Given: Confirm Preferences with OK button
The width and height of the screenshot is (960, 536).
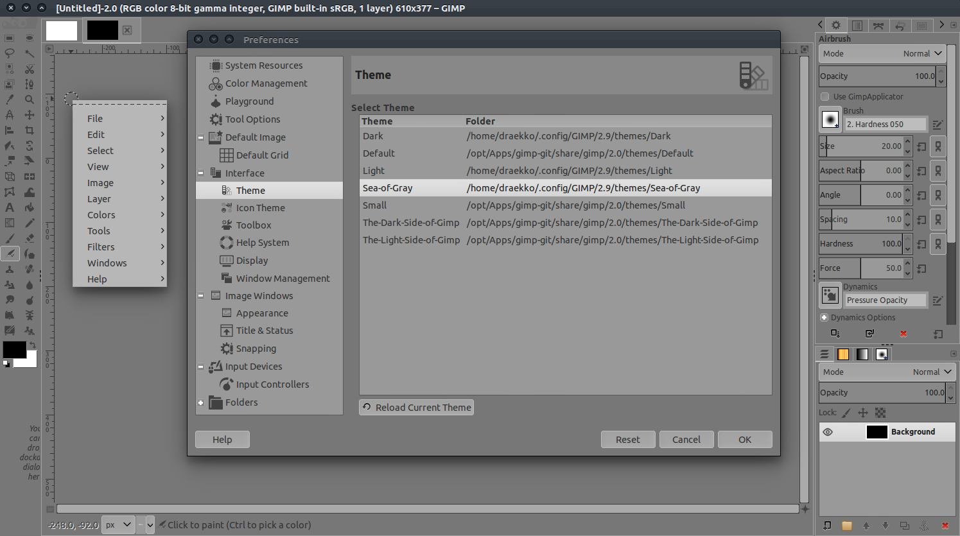Looking at the screenshot, I should [745, 440].
